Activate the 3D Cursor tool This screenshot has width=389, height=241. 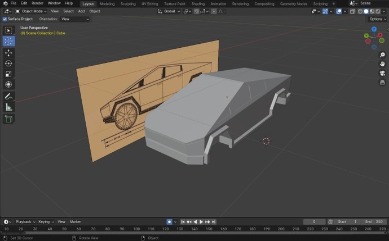(8, 41)
